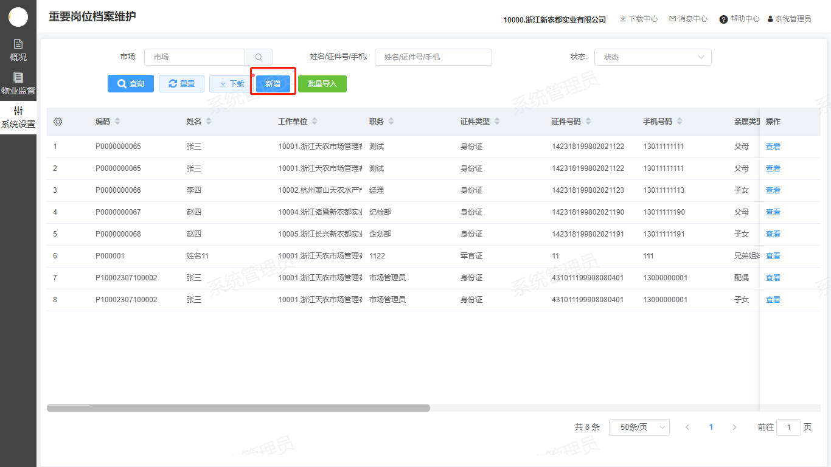Click the 查询 search button
This screenshot has height=467, width=831.
tap(131, 84)
